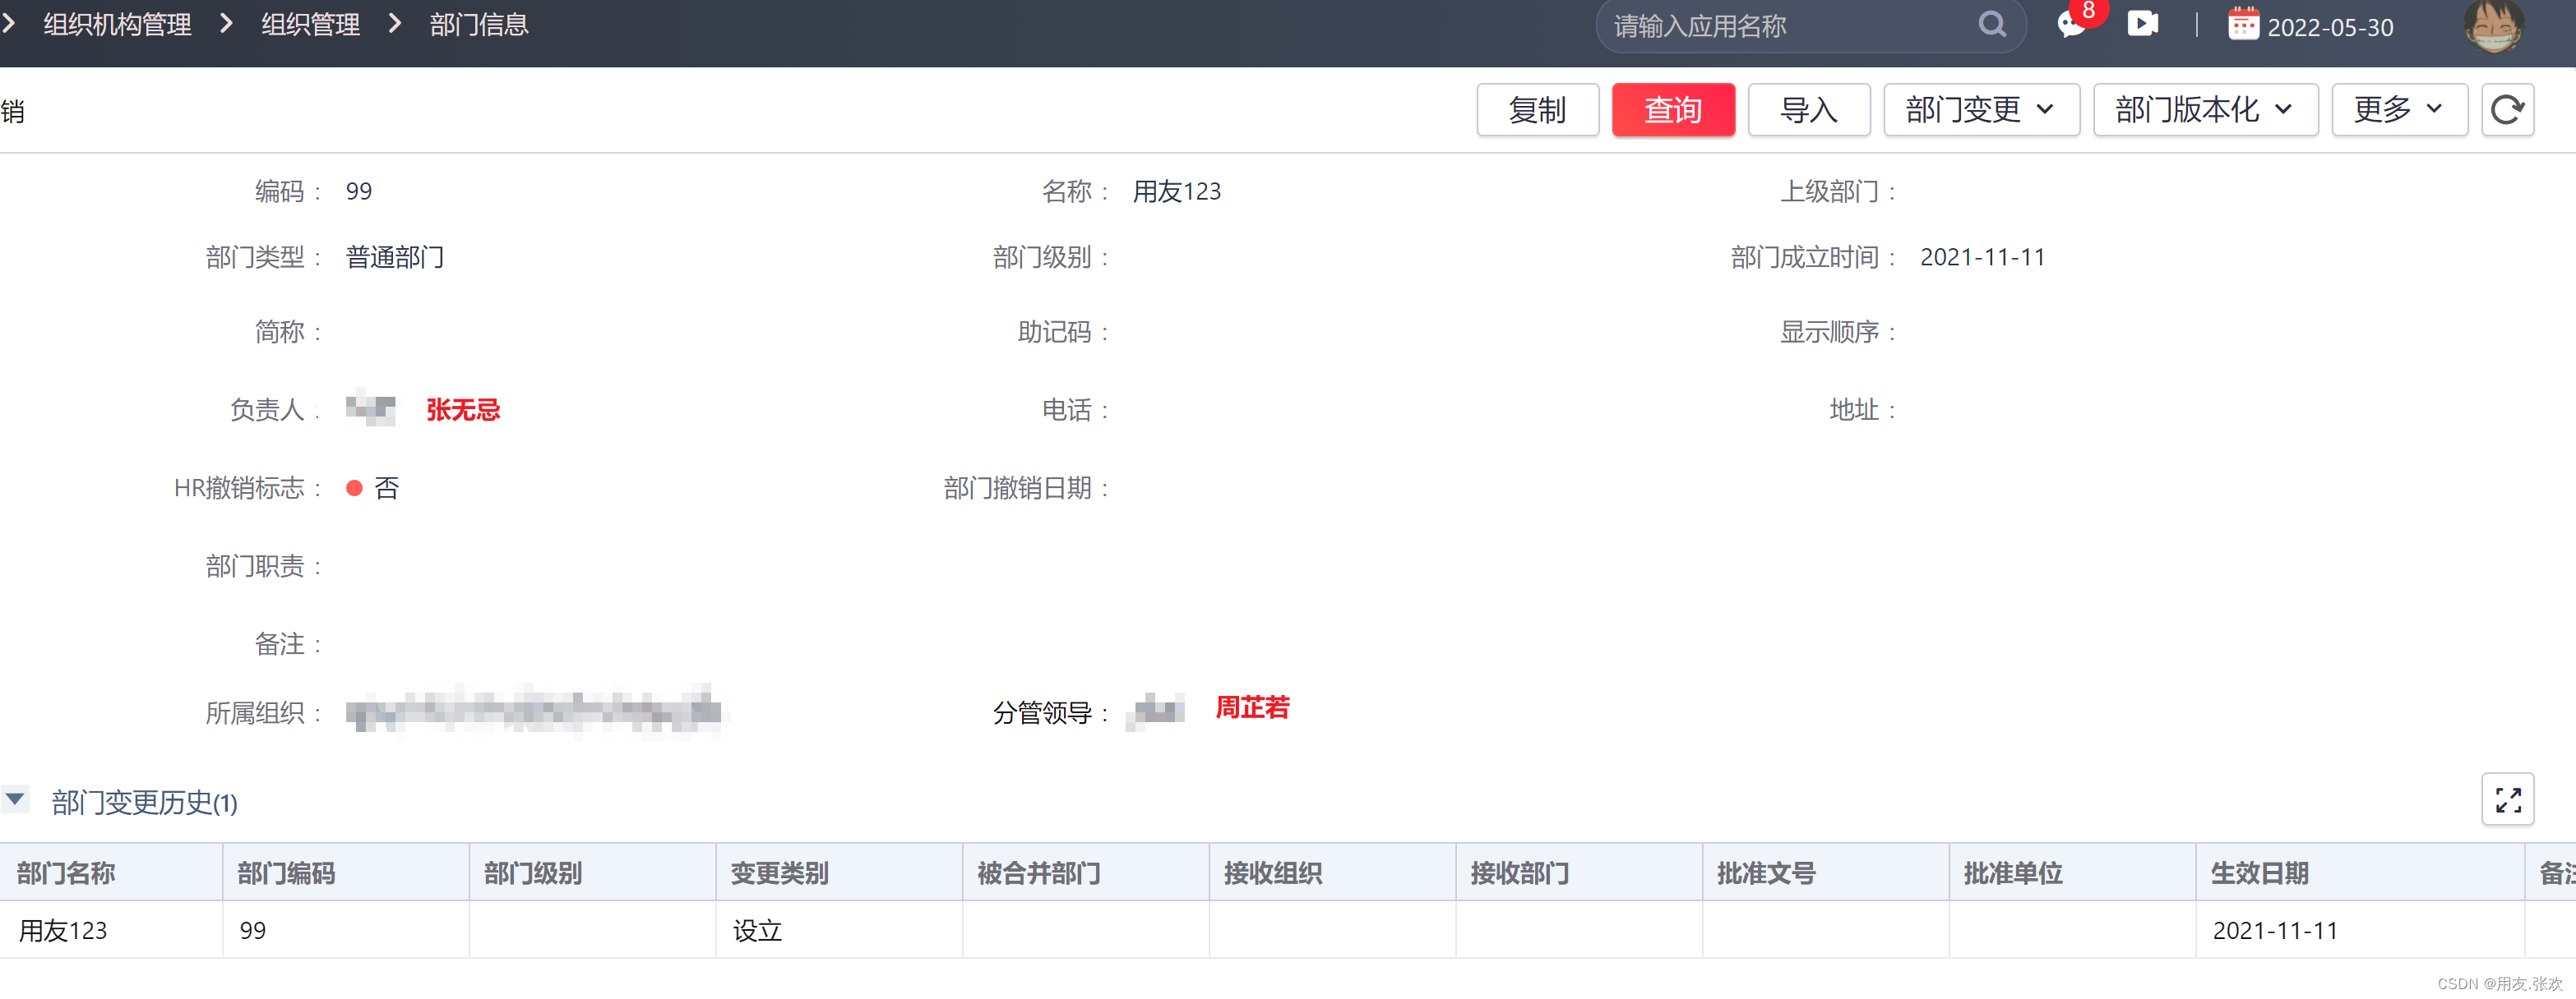This screenshot has width=2576, height=999.
Task: Open the 部门版本化 dropdown menu
Action: coord(2204,110)
